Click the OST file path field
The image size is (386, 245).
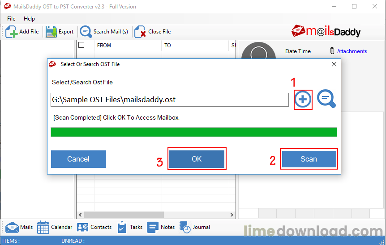coord(170,100)
